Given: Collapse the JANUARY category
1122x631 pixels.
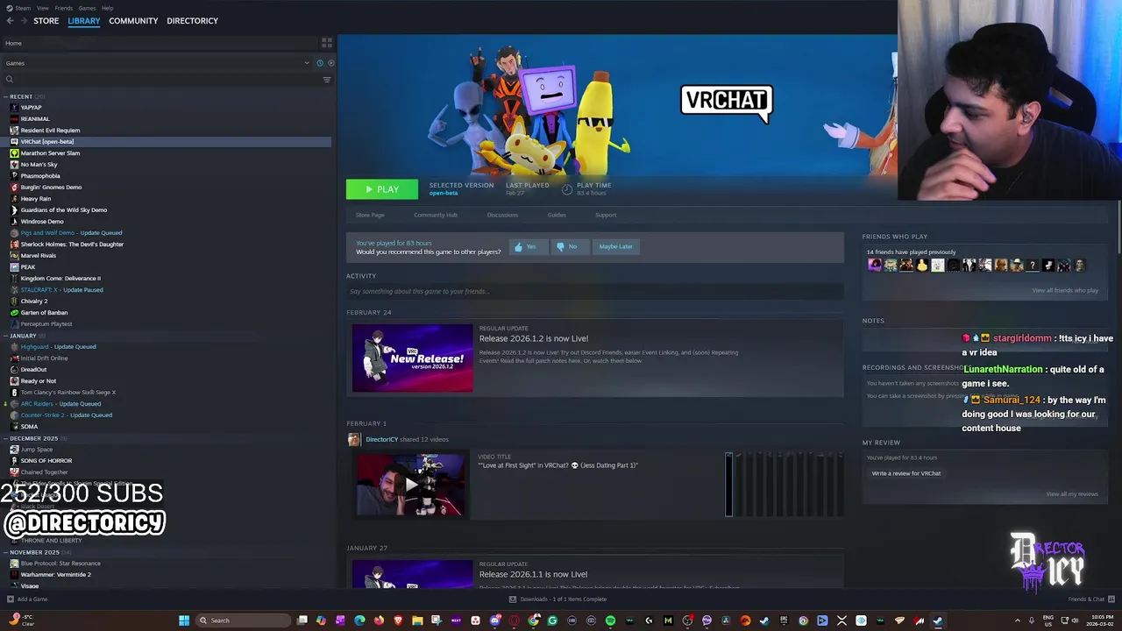Looking at the screenshot, I should pyautogui.click(x=6, y=336).
